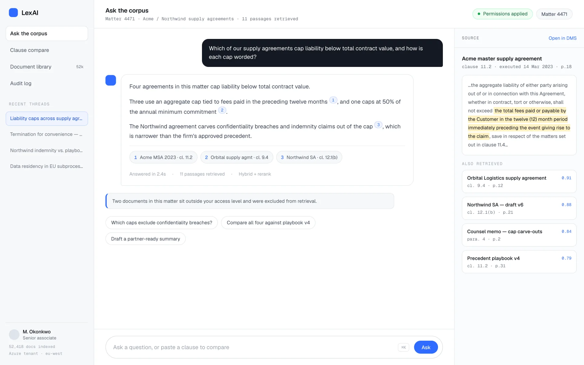Click M. Okonkwo's profile avatar circle

[14, 335]
